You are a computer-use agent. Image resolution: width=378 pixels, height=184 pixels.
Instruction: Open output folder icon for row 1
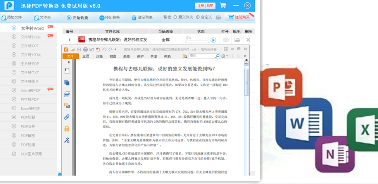pos(237,40)
